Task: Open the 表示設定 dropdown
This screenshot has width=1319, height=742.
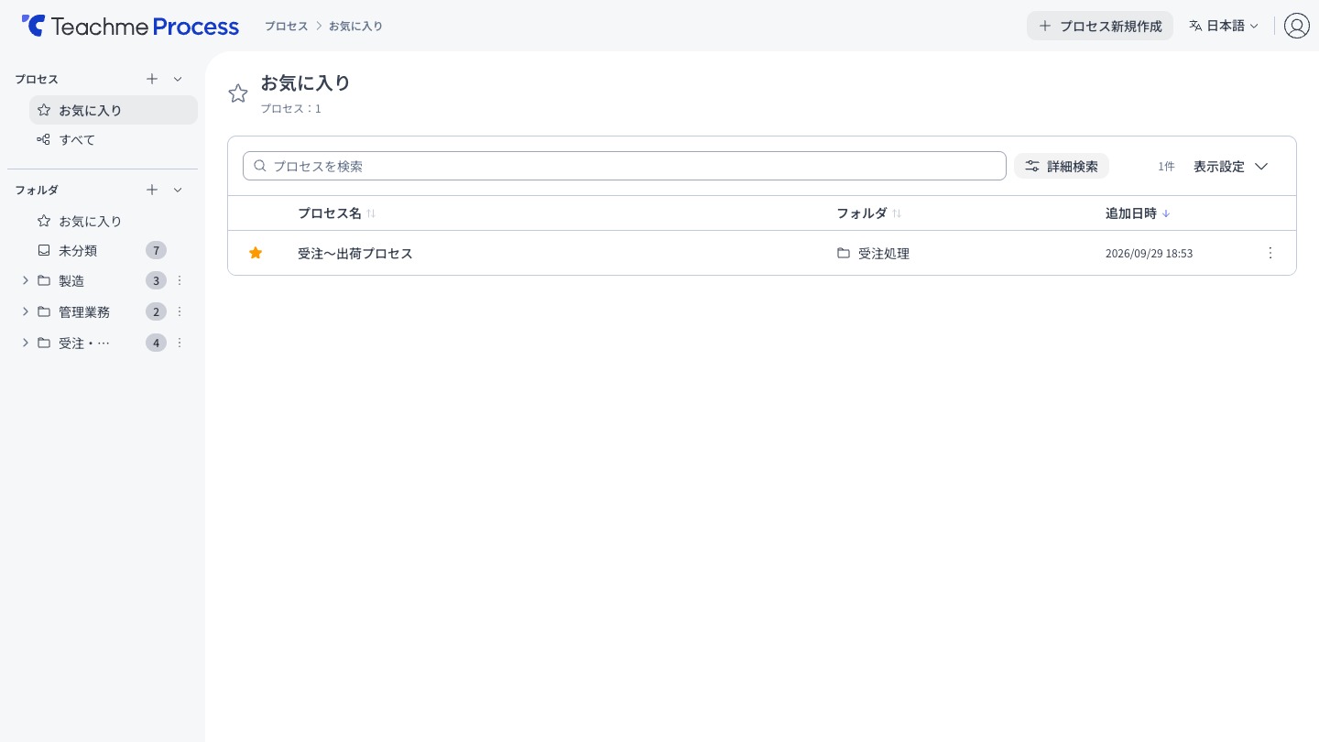Action: [1230, 166]
